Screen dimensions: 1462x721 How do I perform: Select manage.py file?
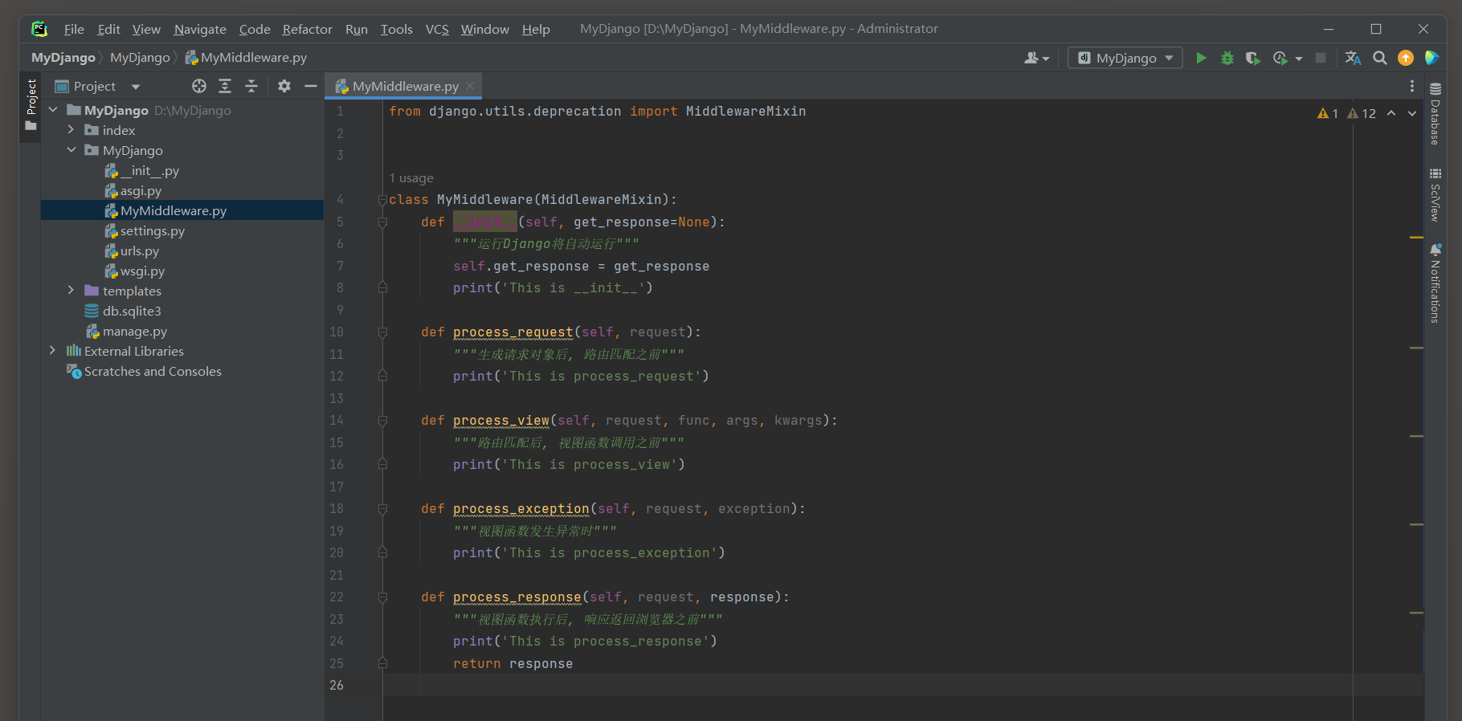pyautogui.click(x=126, y=331)
